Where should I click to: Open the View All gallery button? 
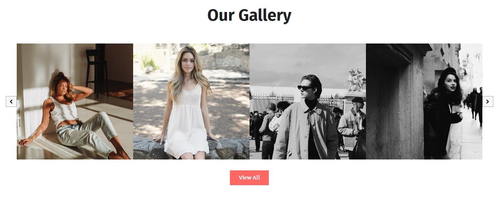249,178
